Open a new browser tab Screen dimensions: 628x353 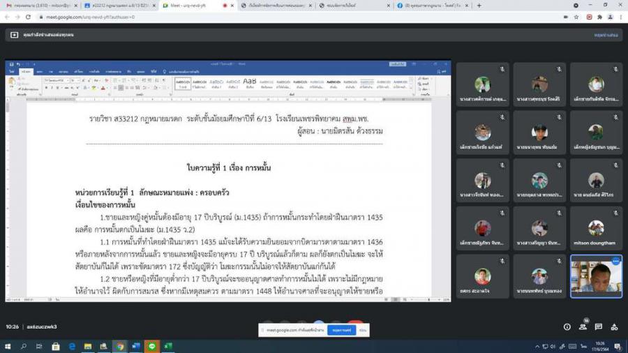point(479,5)
